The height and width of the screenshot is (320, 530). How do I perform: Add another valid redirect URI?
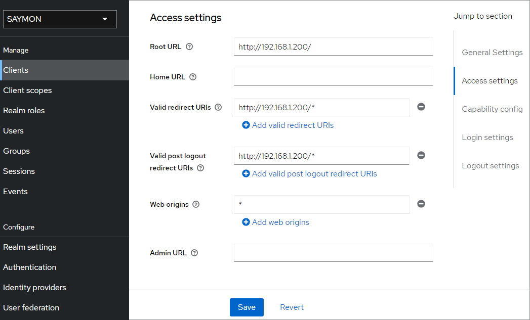[288, 125]
